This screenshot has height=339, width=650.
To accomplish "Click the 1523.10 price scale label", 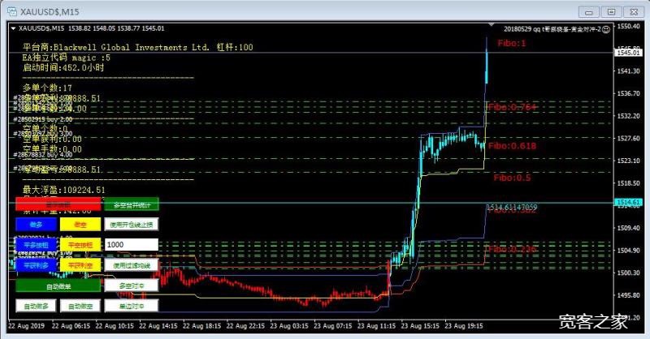I will click(628, 161).
